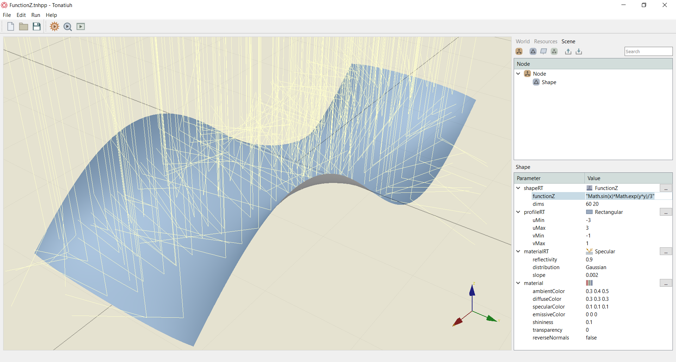676x362 pixels.
Task: Click the browse button for profileRT
Action: 666,212
